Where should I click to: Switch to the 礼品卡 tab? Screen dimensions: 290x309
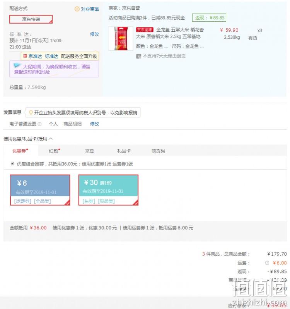coord(124,151)
